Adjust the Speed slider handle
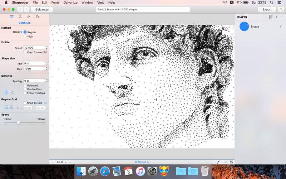Image resolution: width=286 pixels, height=179 pixels. 18,122
